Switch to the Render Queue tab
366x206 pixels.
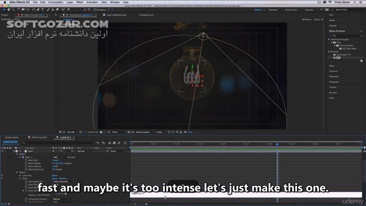point(12,138)
